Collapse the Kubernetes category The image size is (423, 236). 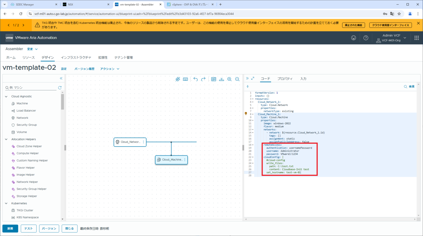click(x=6, y=203)
